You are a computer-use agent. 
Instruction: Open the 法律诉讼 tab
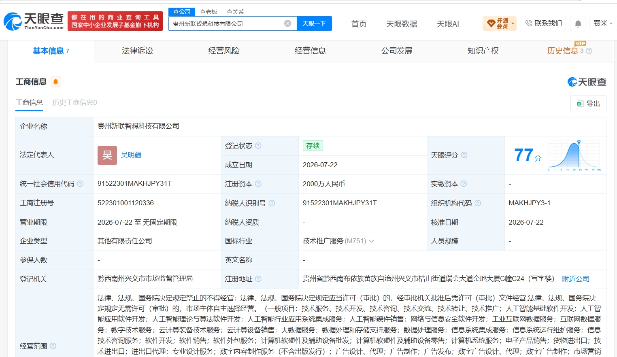137,51
